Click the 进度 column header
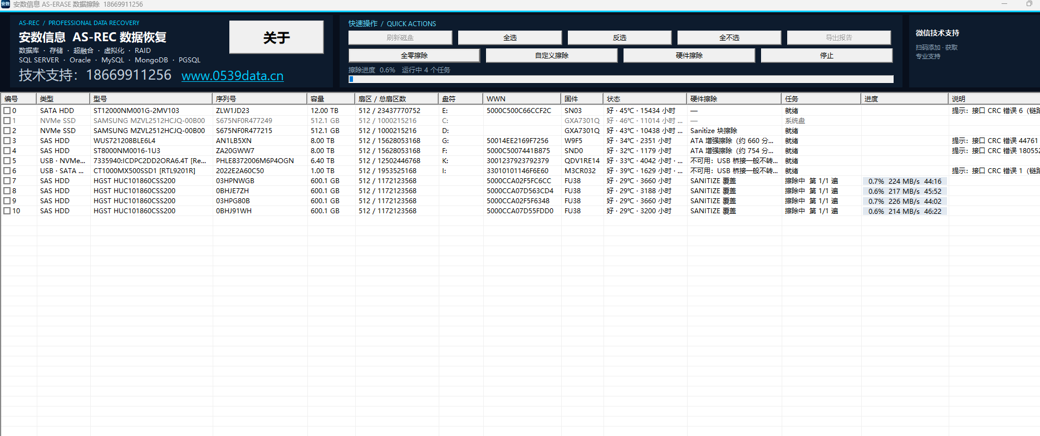The image size is (1040, 436). coord(904,99)
